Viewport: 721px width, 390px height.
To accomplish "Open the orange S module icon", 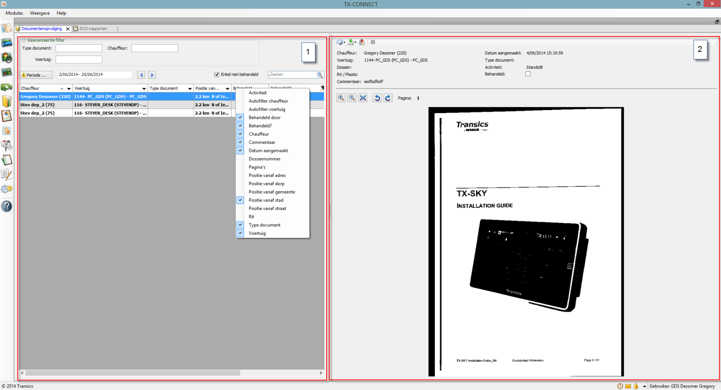I will pyautogui.click(x=6, y=131).
